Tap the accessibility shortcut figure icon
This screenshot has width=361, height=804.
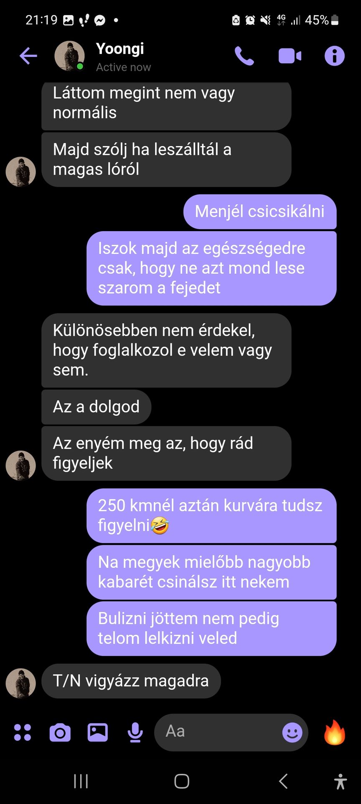[341, 781]
